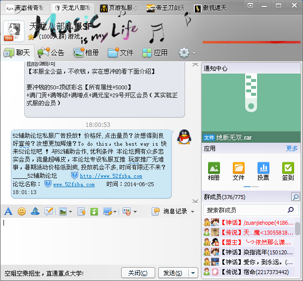
Task: Open the 文件 files tab
Action: [121, 52]
